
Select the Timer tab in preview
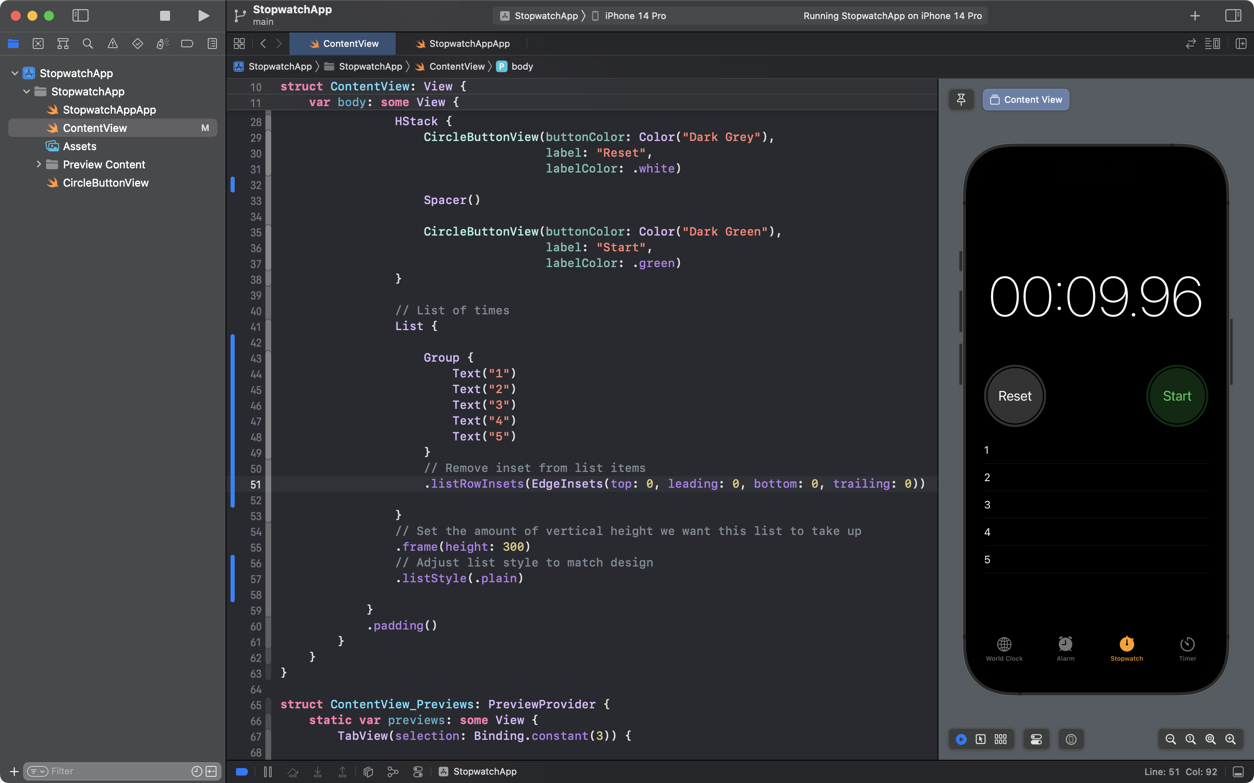[x=1187, y=648]
